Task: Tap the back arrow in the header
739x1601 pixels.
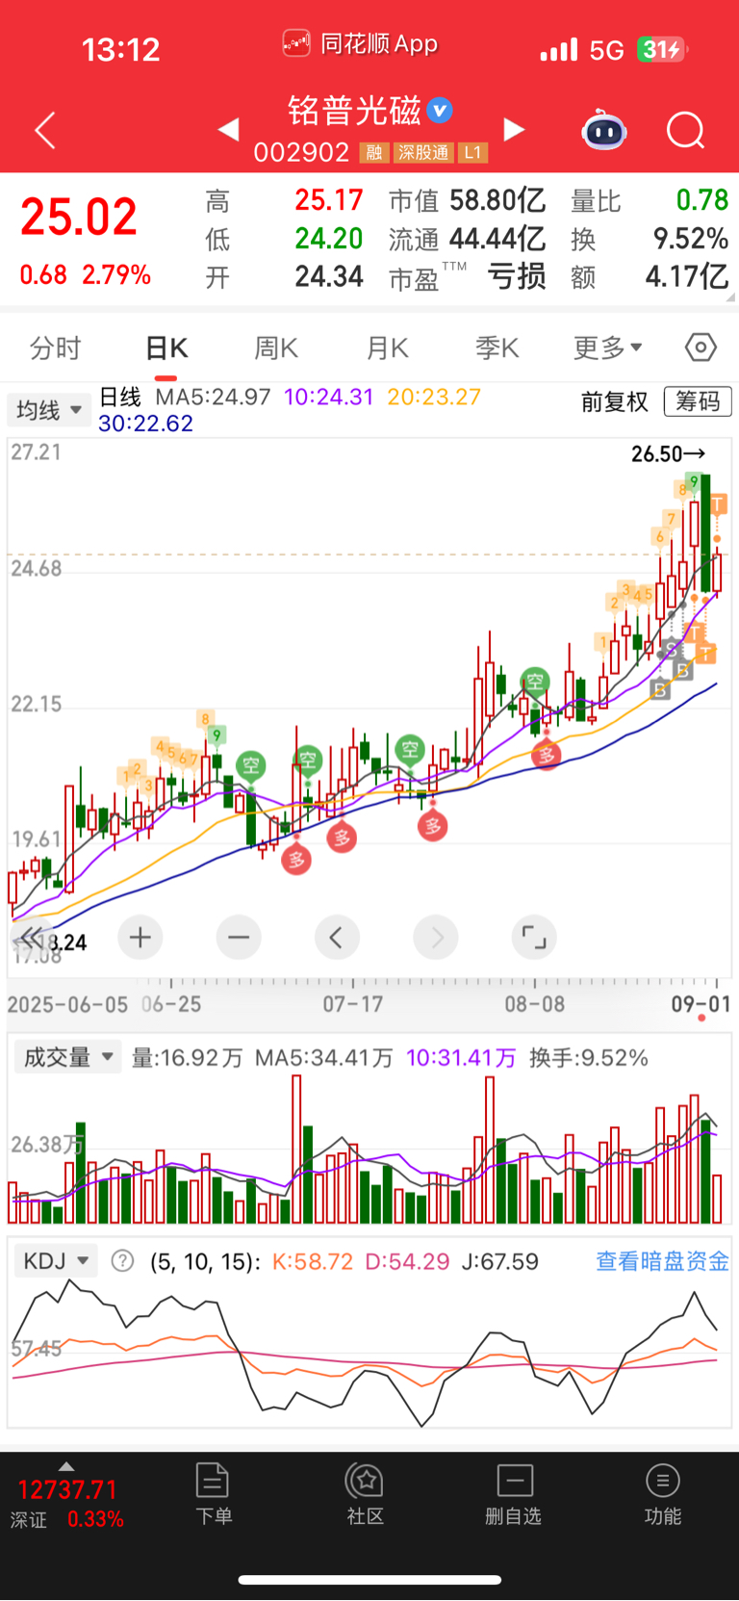Action: (x=45, y=130)
